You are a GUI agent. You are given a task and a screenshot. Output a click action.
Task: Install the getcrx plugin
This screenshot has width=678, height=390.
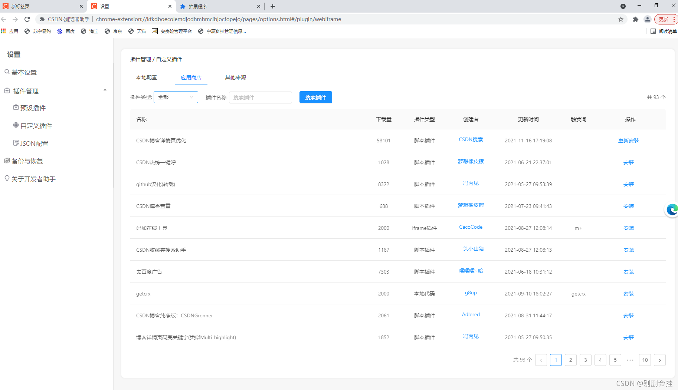(x=629, y=294)
